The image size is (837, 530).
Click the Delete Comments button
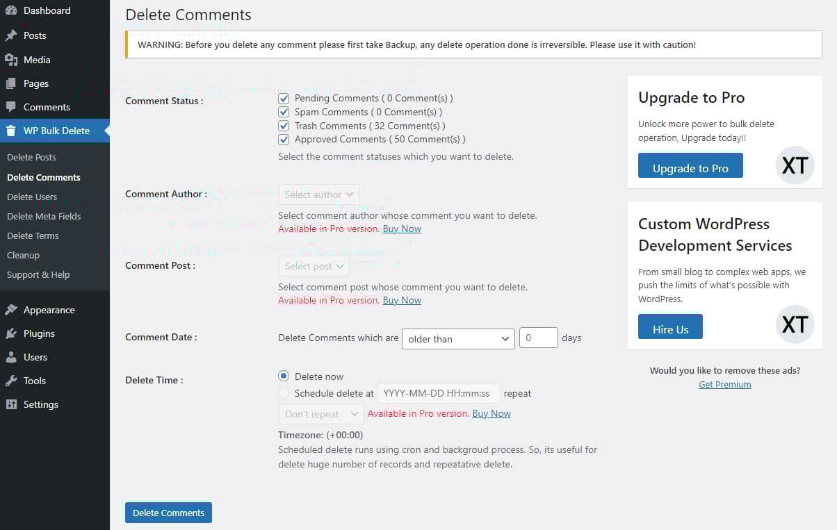tap(168, 512)
